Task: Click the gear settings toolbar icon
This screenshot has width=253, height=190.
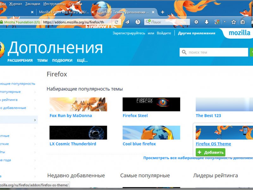Action: point(196,22)
